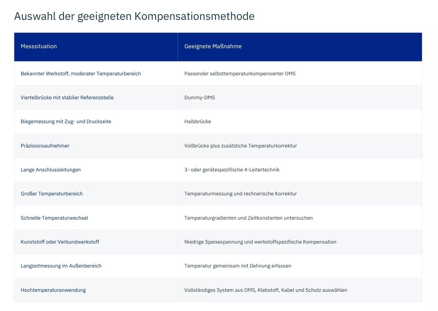Select the 'Großer Temperaturbereich' row label
438x311 pixels.
pyautogui.click(x=52, y=194)
